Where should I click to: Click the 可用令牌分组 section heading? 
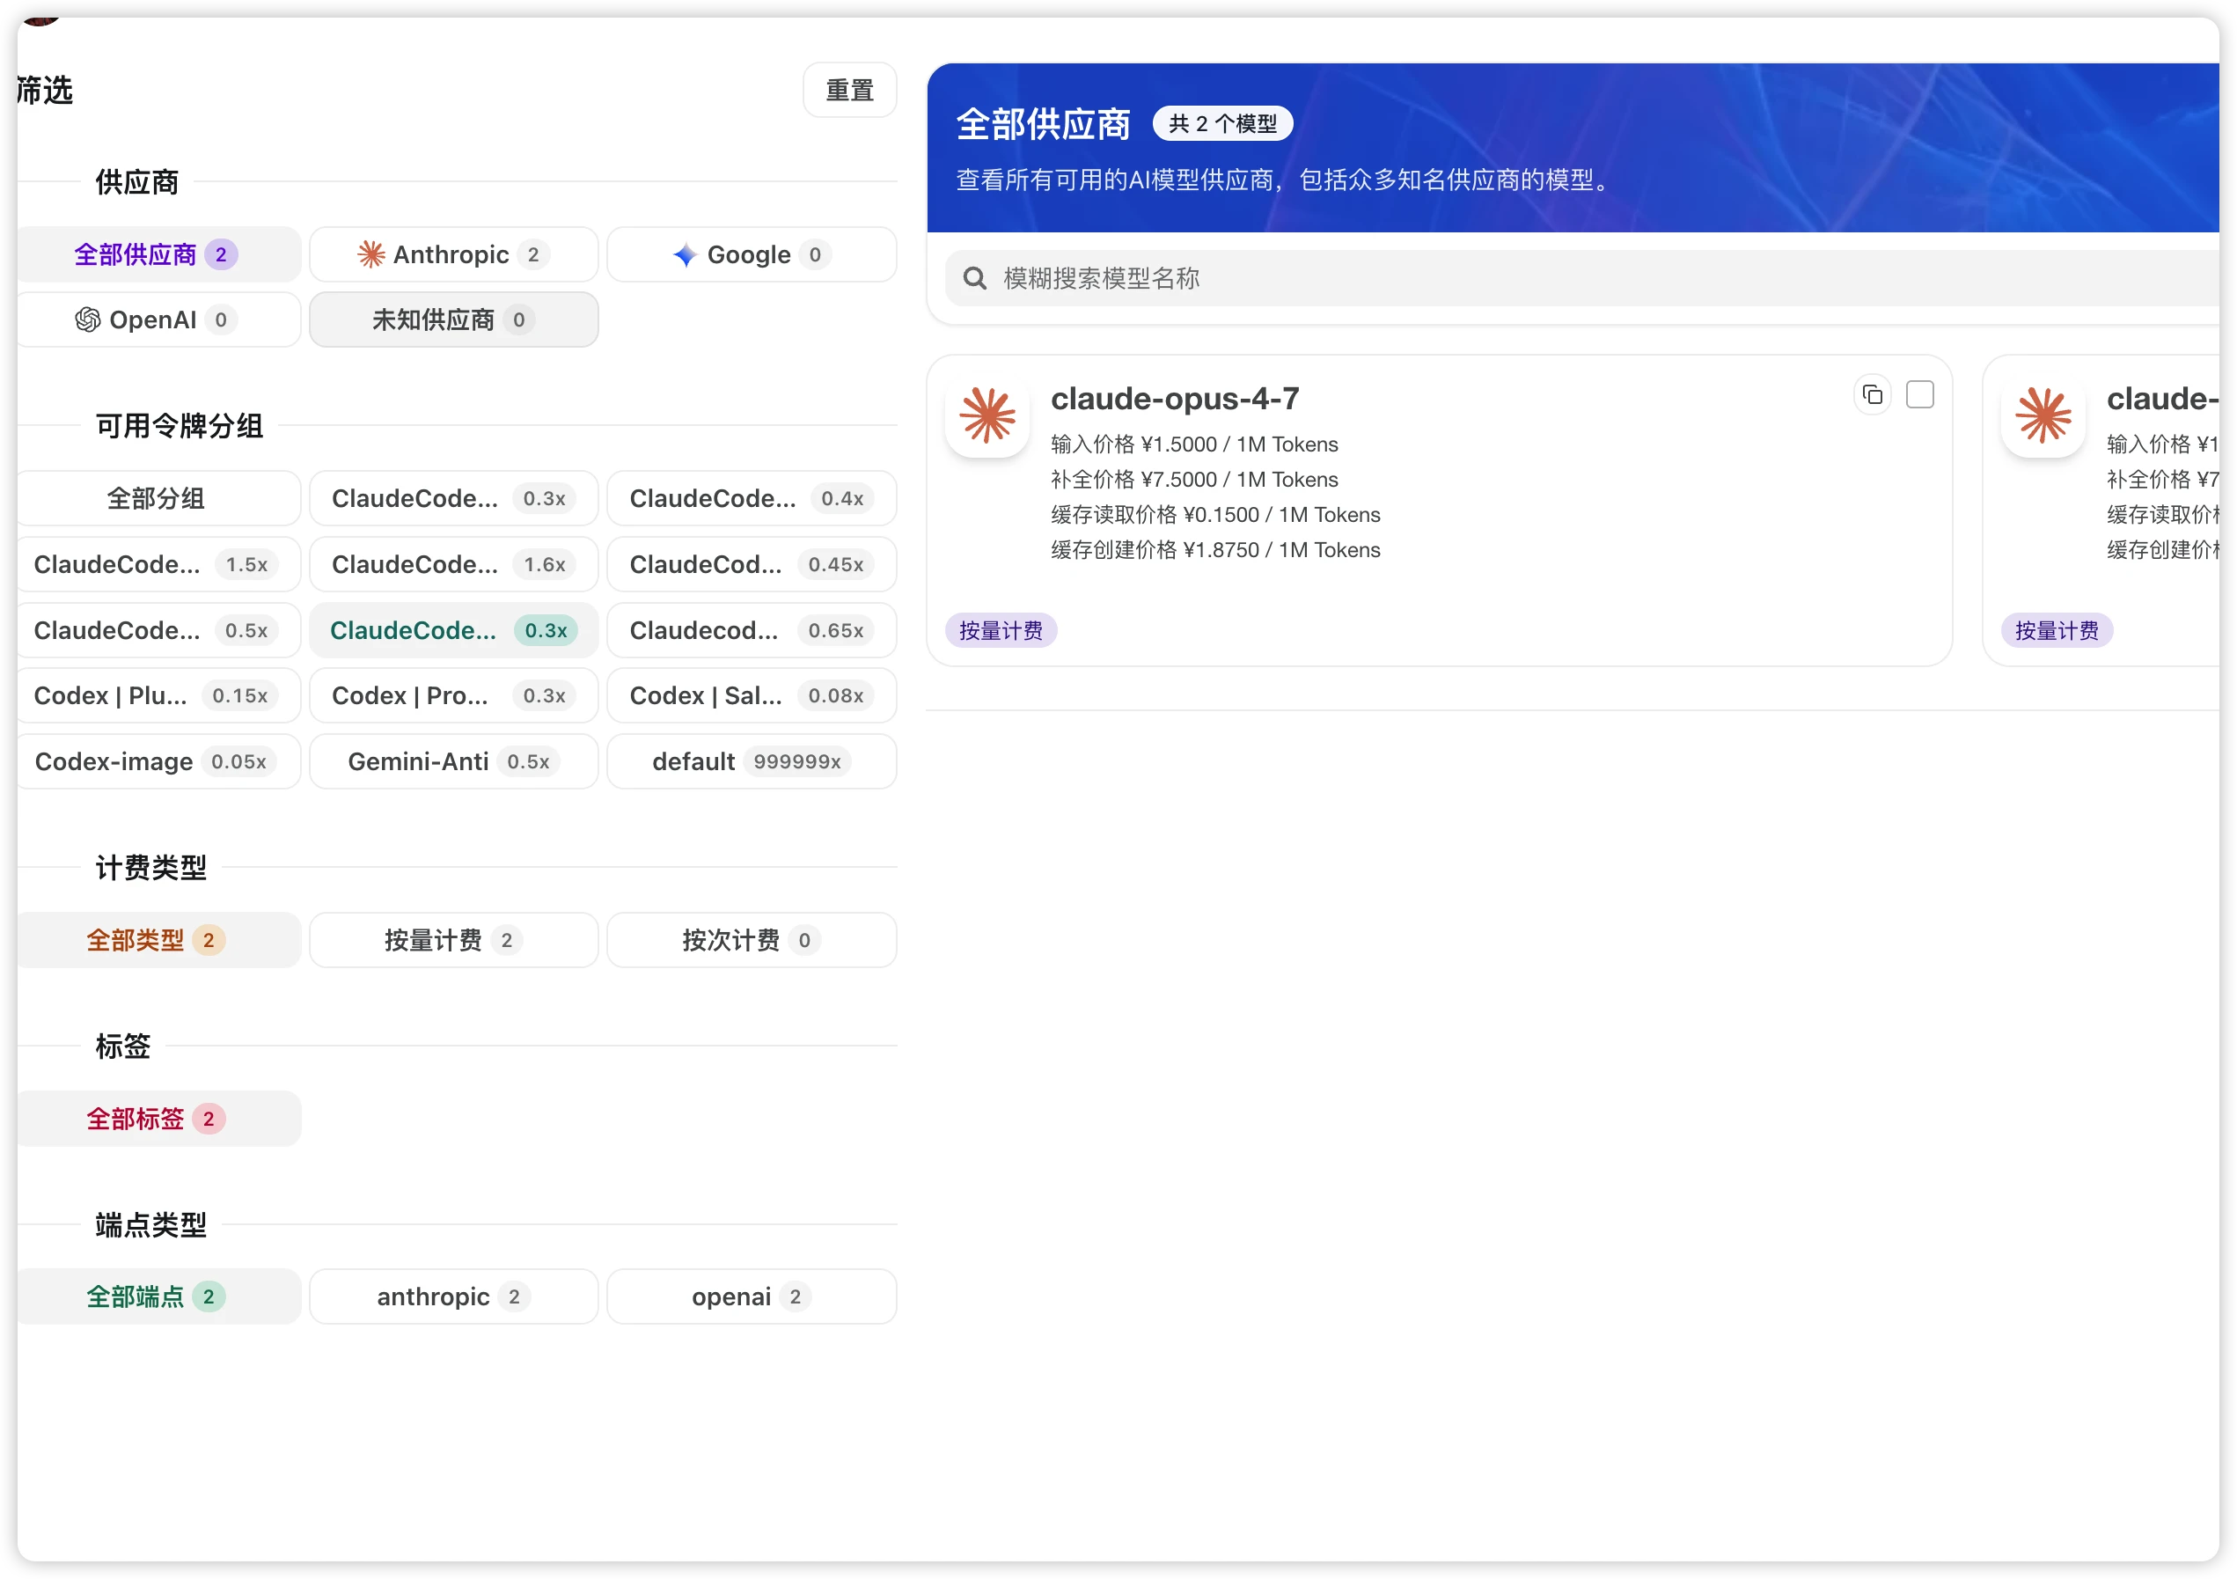[180, 426]
